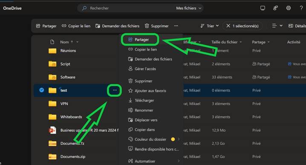306x165 pixels.
Task: Click the file type column icon header
Action: 52,42
